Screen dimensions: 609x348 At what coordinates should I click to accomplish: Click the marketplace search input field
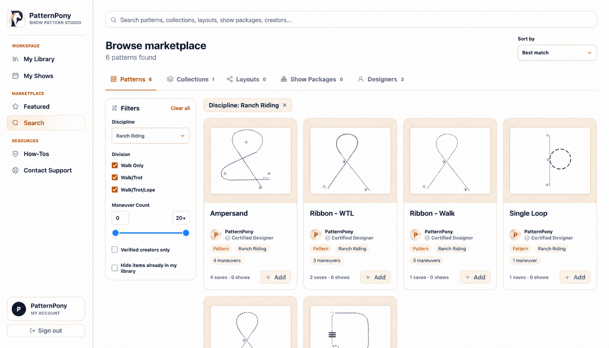click(x=351, y=20)
